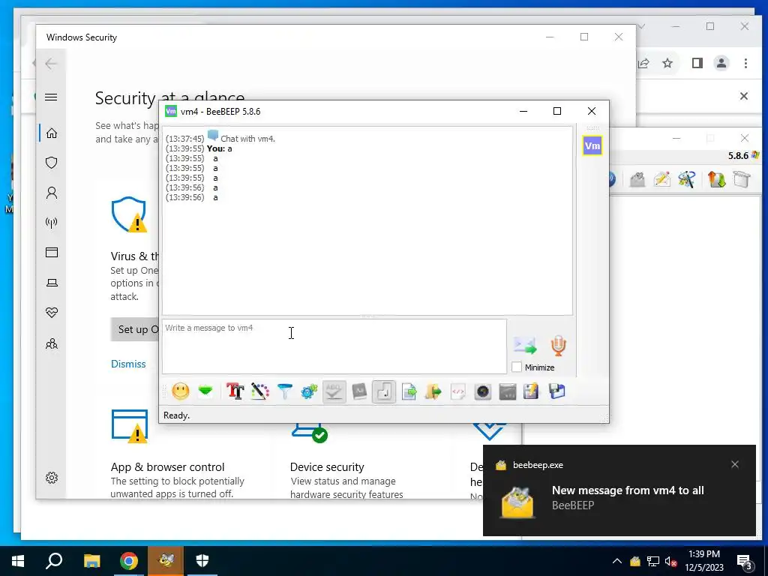Open the smiley emoticon picker in BeeBEEP
The height and width of the screenshot is (576, 768).
[180, 391]
